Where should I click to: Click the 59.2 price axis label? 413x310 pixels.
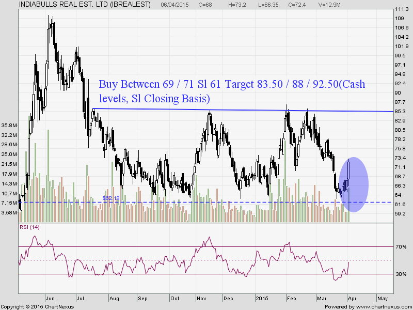point(401,214)
